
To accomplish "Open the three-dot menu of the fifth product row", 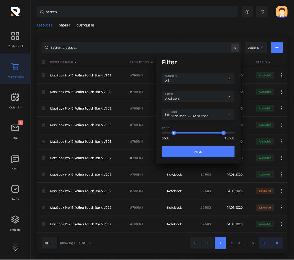I will click(x=281, y=141).
